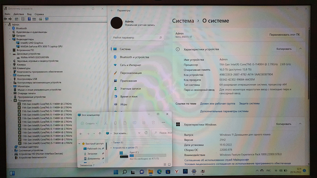Go back using Device Manager's back arrow
This screenshot has width=317, height=178.
coord(6,19)
